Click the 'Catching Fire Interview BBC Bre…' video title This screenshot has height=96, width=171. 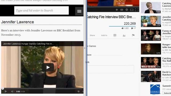click(x=111, y=17)
